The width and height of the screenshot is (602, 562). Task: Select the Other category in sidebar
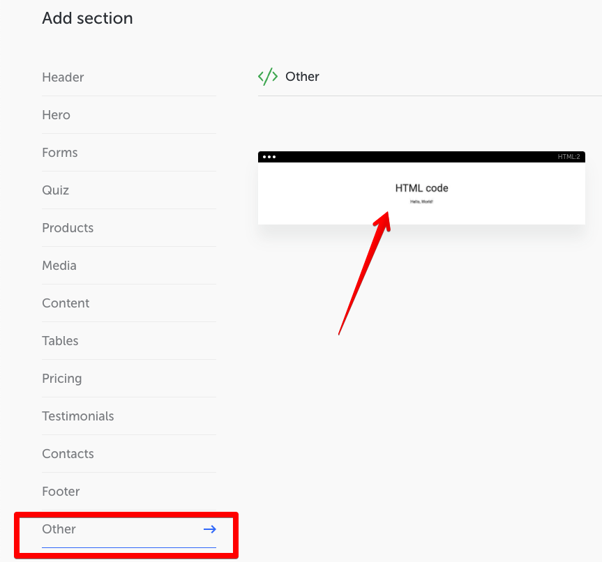[x=59, y=529]
